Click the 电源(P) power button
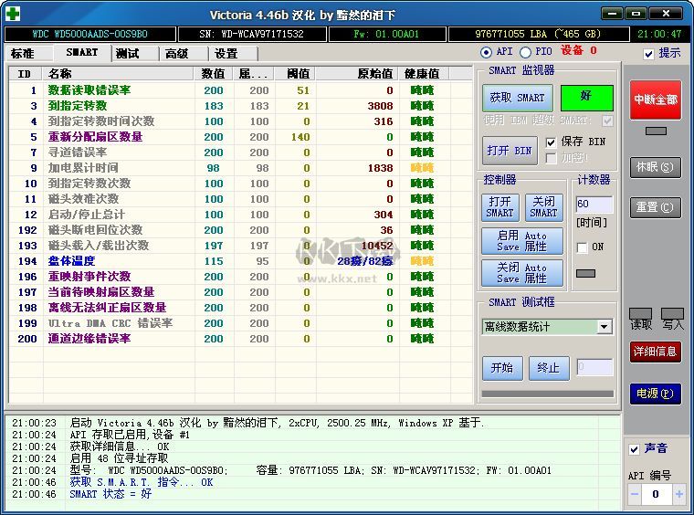694x515 pixels. (656, 394)
